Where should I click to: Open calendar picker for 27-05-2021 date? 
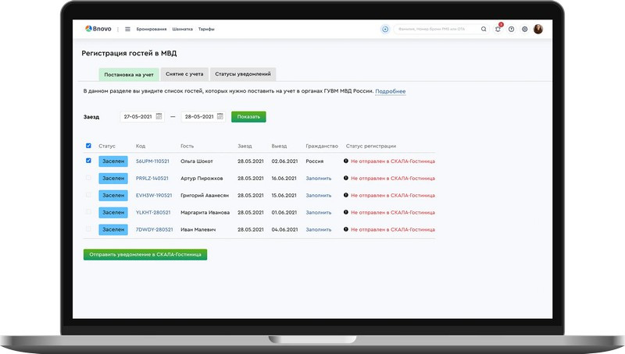click(159, 116)
